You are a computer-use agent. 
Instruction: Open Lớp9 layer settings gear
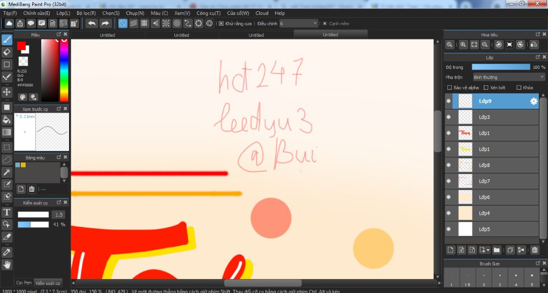point(534,101)
